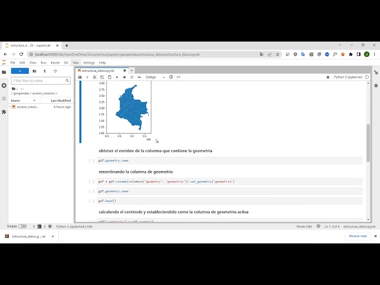Click the language server status icon in status bar
This screenshot has width=380, height=285.
point(50,226)
